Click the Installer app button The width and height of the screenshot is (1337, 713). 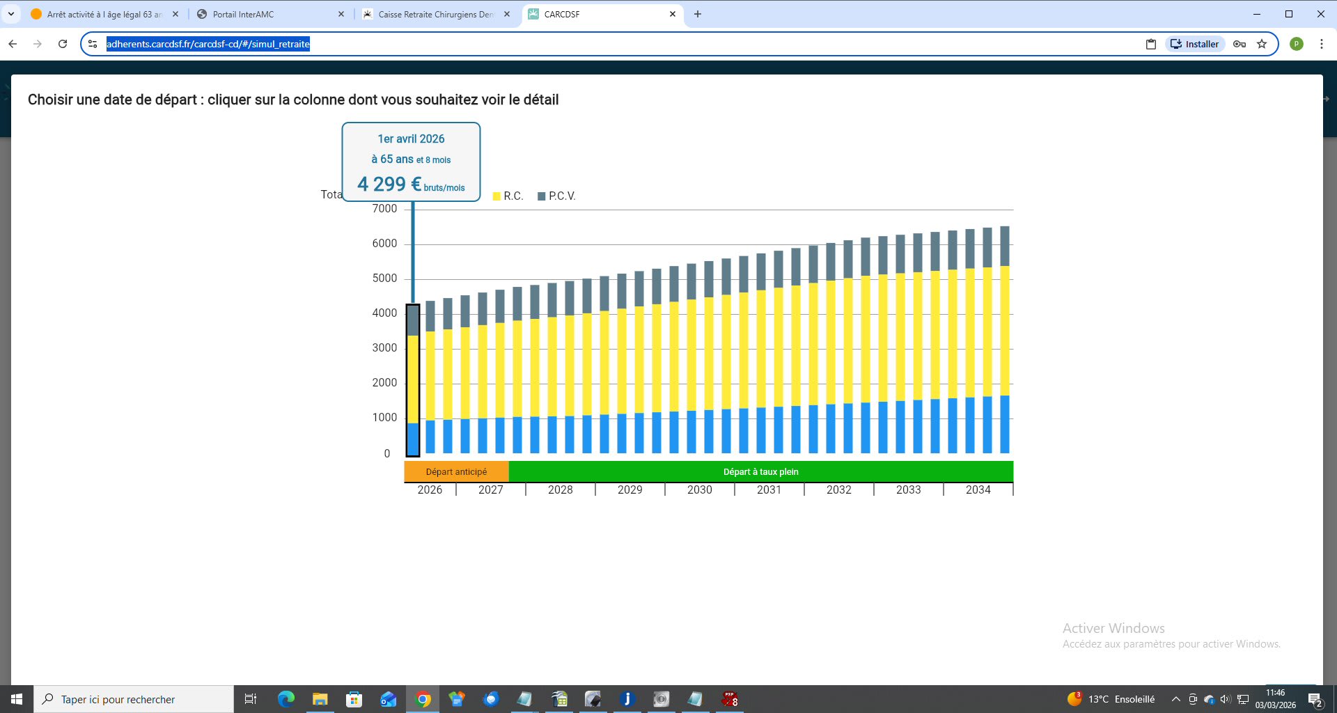pos(1195,44)
